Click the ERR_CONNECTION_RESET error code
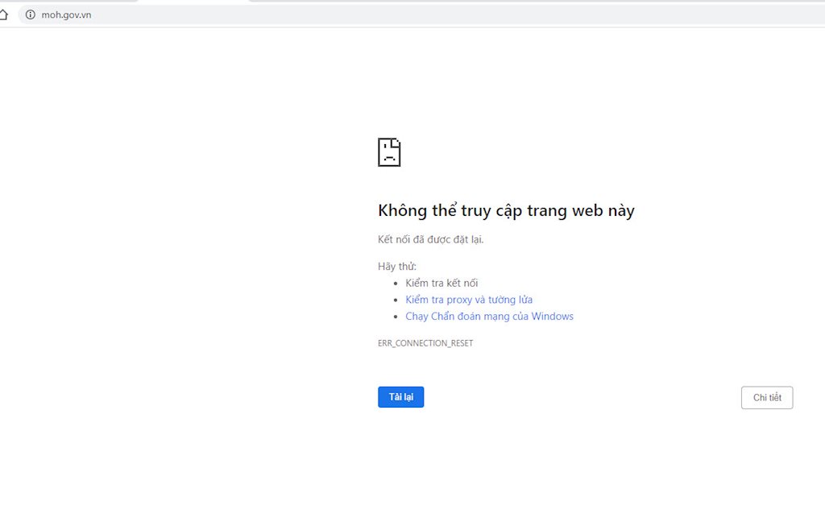The image size is (825, 522). 425,342
